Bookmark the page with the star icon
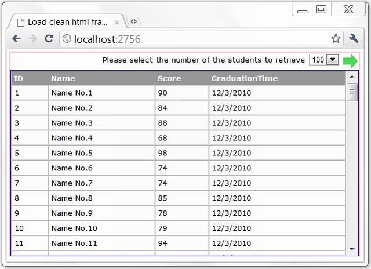Viewport: 371px width, 269px height. (336, 39)
